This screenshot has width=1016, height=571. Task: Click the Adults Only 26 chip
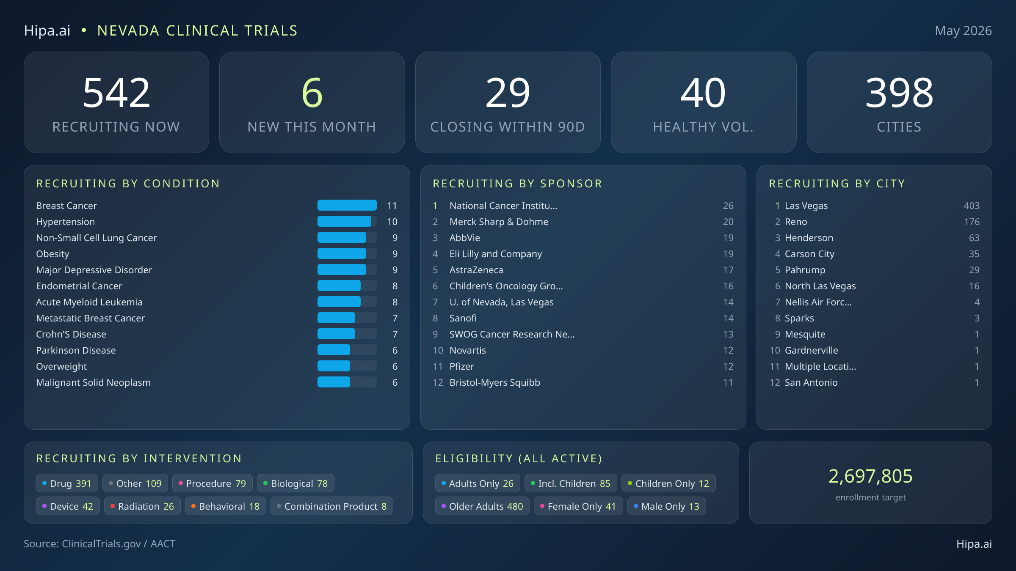coord(478,483)
